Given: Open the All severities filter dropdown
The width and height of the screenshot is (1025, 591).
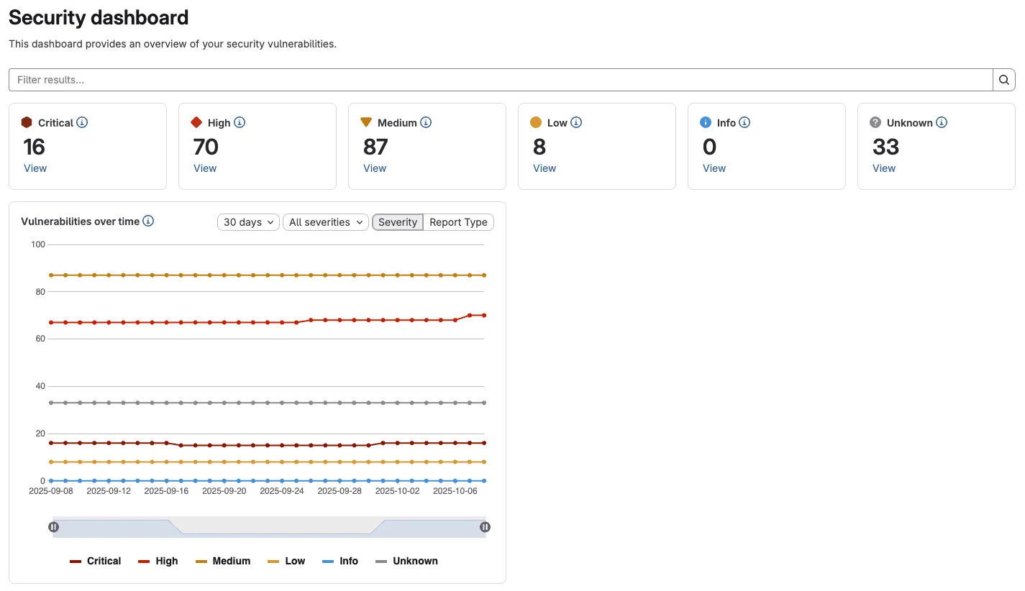Looking at the screenshot, I should [x=325, y=222].
